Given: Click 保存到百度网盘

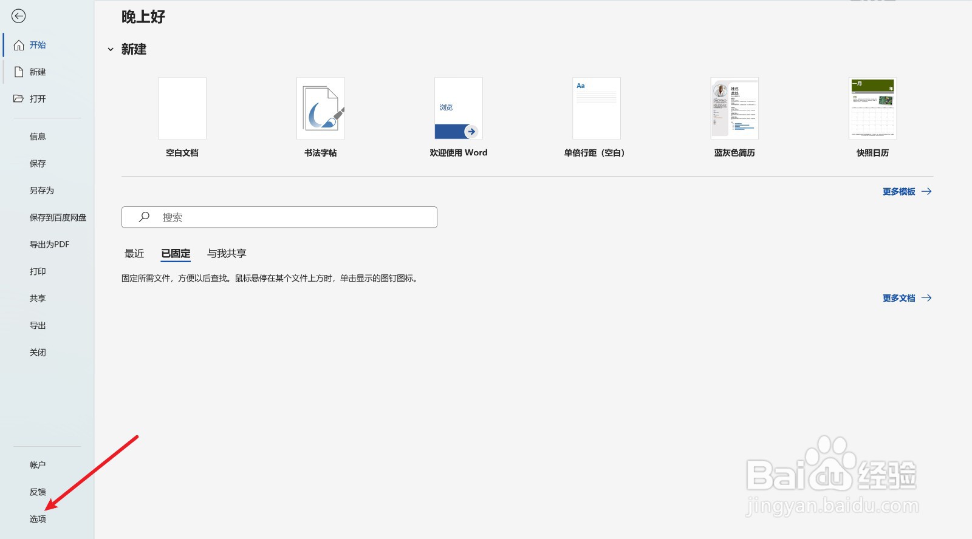Looking at the screenshot, I should 58,217.
